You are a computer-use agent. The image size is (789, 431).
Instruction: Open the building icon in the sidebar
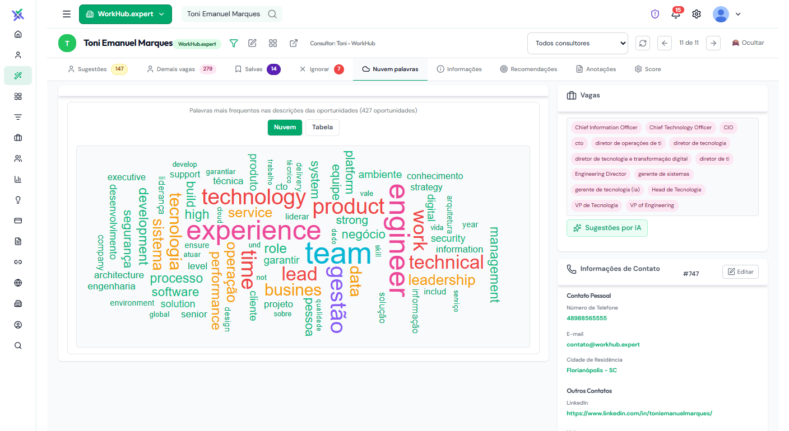pos(18,304)
